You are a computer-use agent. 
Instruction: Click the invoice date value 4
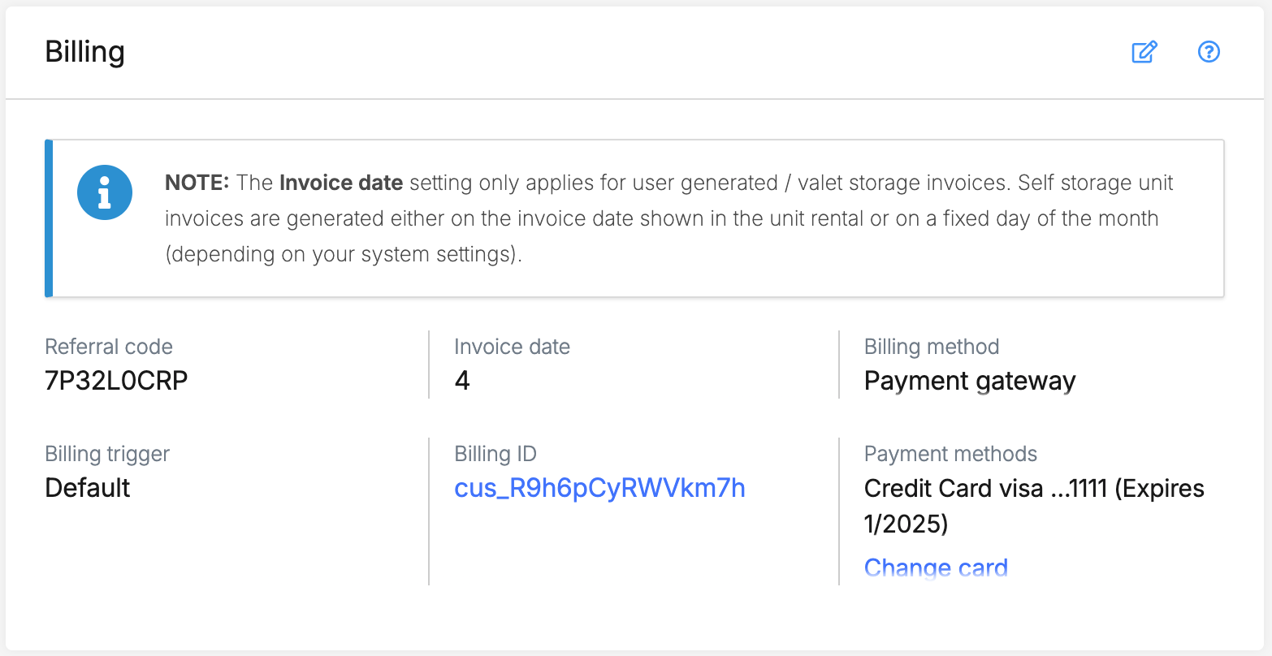(x=462, y=381)
